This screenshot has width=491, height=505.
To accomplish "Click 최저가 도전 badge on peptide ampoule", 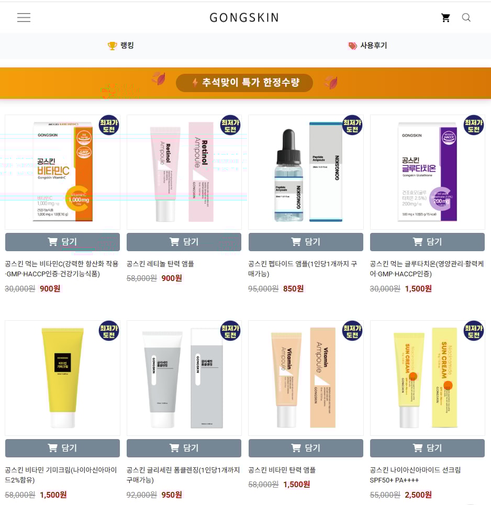I will click(x=352, y=125).
